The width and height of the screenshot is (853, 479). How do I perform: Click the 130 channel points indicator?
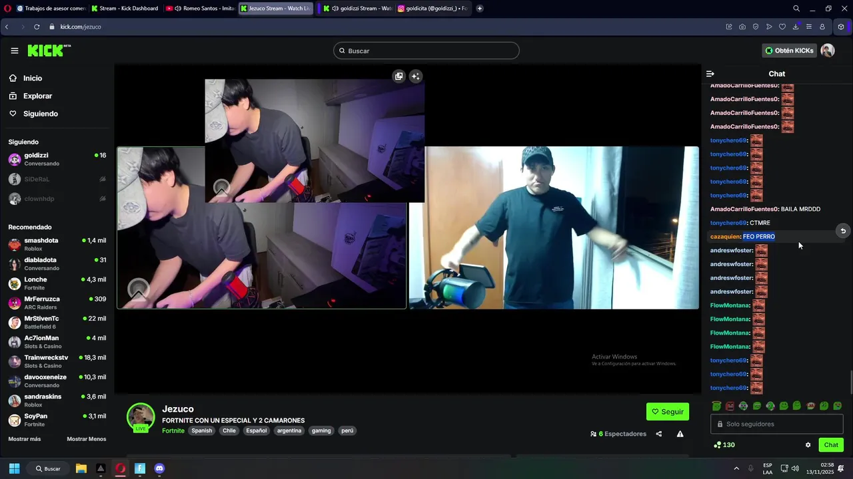pos(724,445)
